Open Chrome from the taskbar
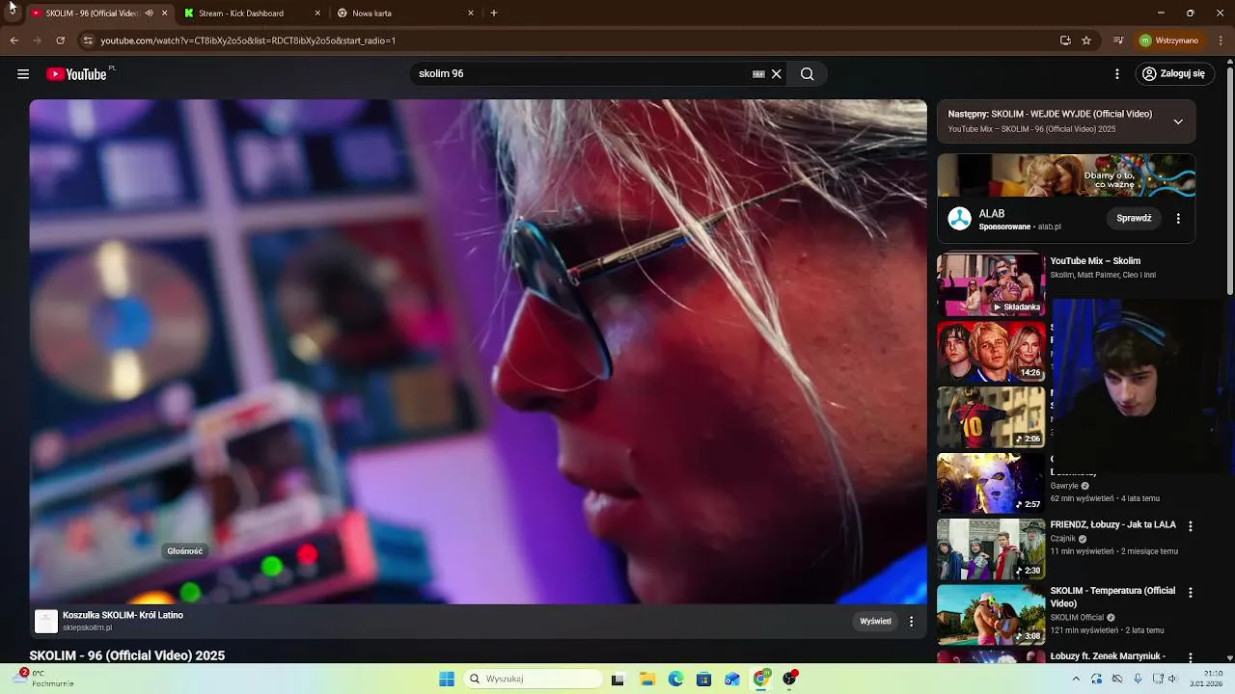Viewport: 1235px width, 694px height. tap(760, 680)
